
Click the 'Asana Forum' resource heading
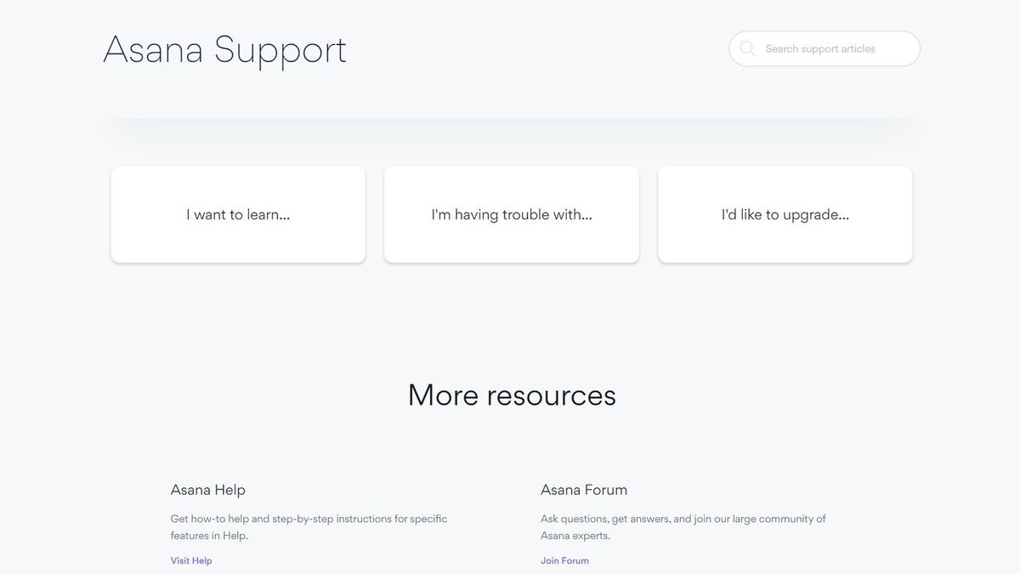point(584,490)
